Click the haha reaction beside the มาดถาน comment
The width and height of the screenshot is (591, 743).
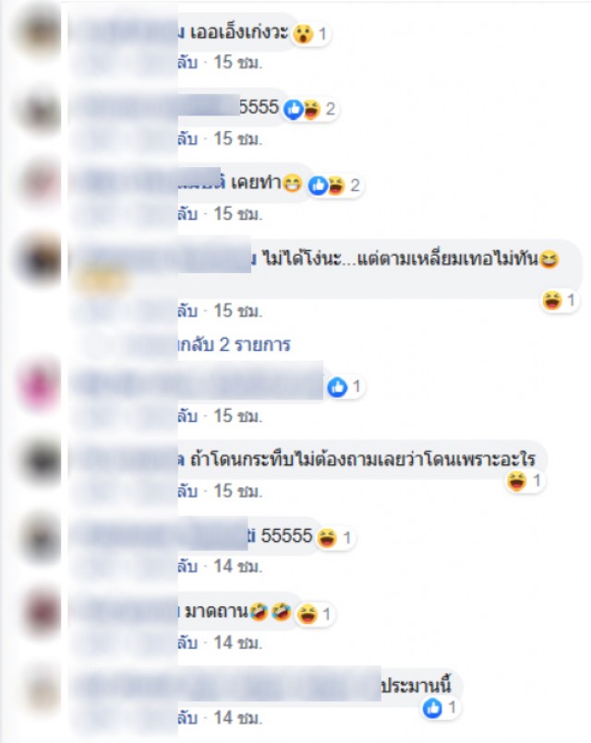pyautogui.click(x=307, y=615)
